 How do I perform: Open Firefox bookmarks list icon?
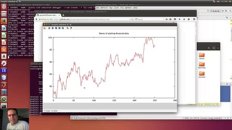pos(170,19)
